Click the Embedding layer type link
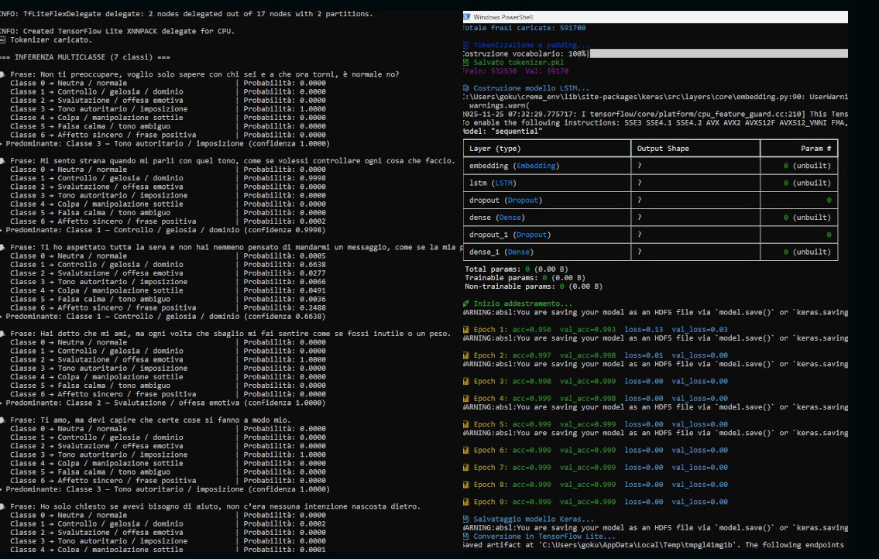This screenshot has height=559, width=879. (x=533, y=166)
